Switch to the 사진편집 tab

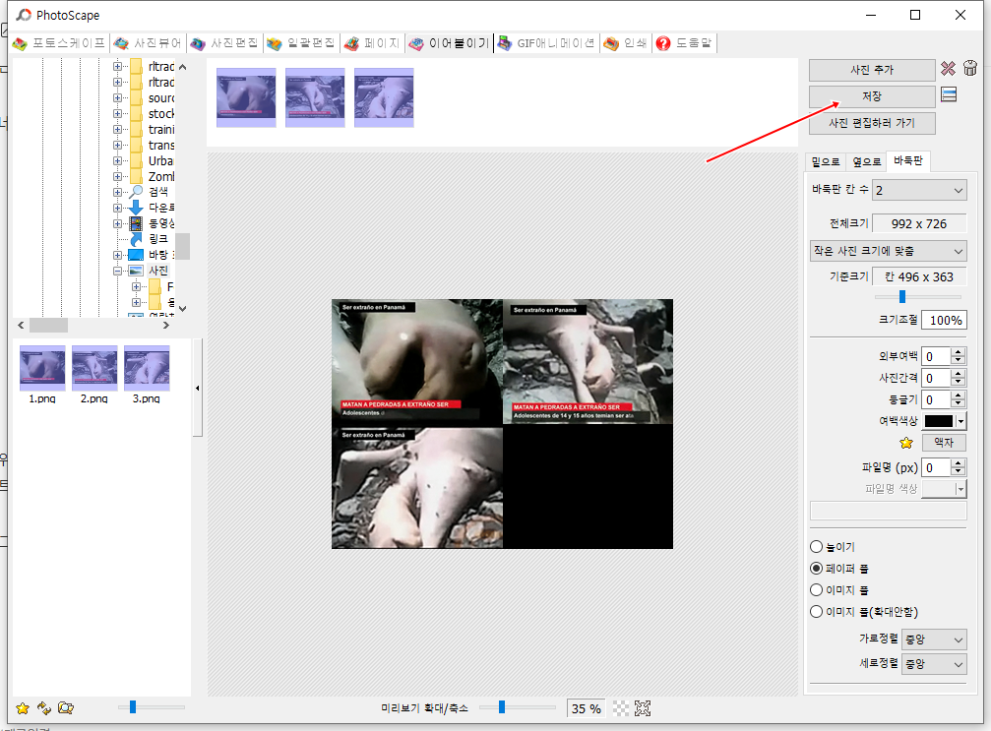pyautogui.click(x=224, y=43)
